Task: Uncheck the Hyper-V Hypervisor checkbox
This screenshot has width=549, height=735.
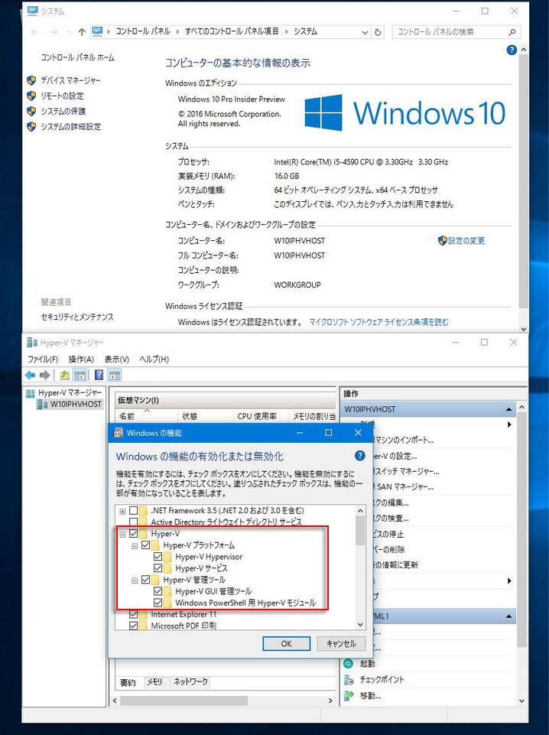Action: (158, 556)
